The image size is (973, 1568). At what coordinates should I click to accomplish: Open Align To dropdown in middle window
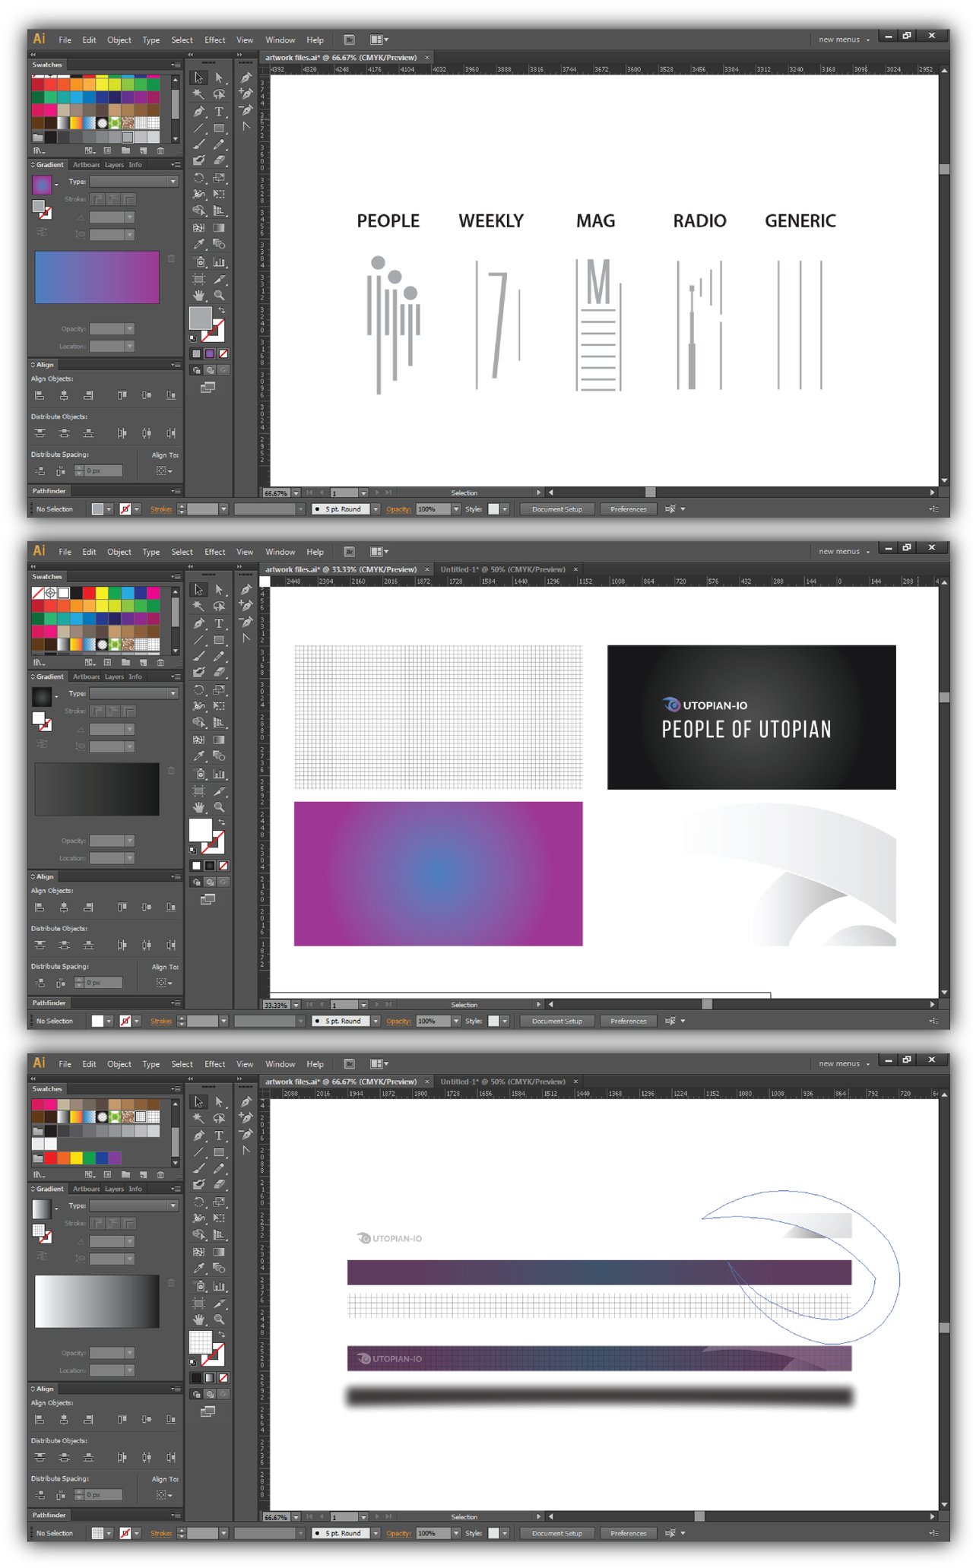click(164, 983)
